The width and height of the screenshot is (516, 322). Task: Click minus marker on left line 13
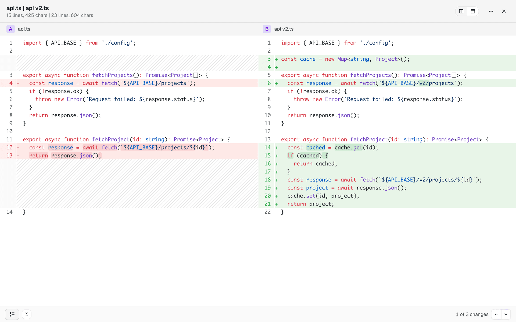[18, 156]
